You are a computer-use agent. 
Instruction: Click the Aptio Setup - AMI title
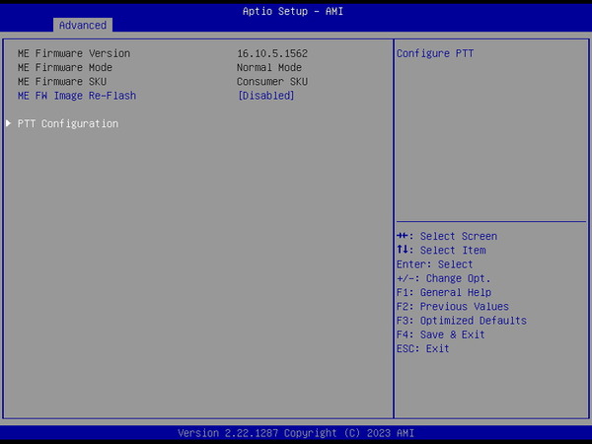[293, 11]
